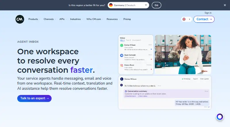The image size is (230, 127).
Task: Click the Instagram icon beside Mateo Rossi
Action: pyautogui.click(x=122, y=66)
